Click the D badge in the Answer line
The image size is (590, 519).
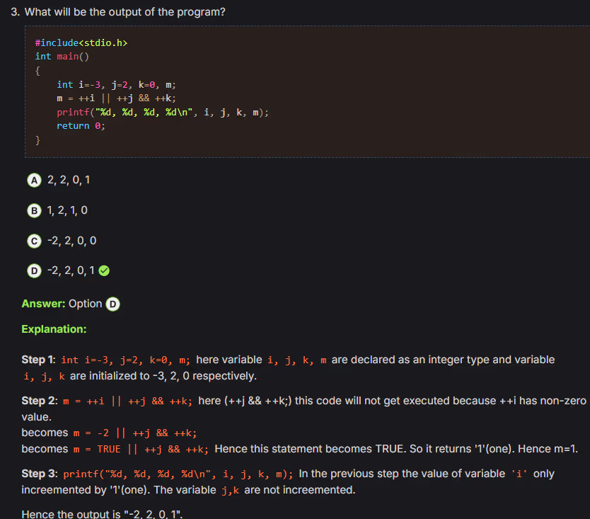[x=112, y=304]
